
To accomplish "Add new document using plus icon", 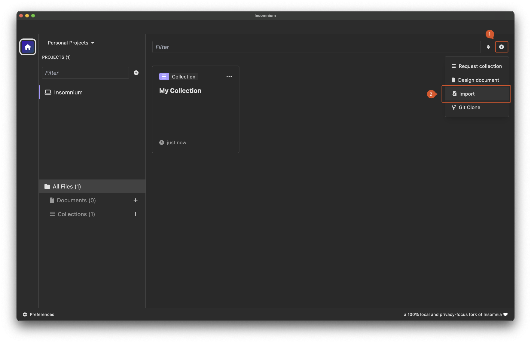I will coord(136,200).
